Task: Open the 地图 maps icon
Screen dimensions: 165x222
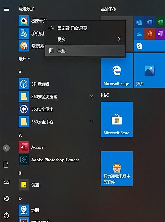Action: [x=24, y=210]
